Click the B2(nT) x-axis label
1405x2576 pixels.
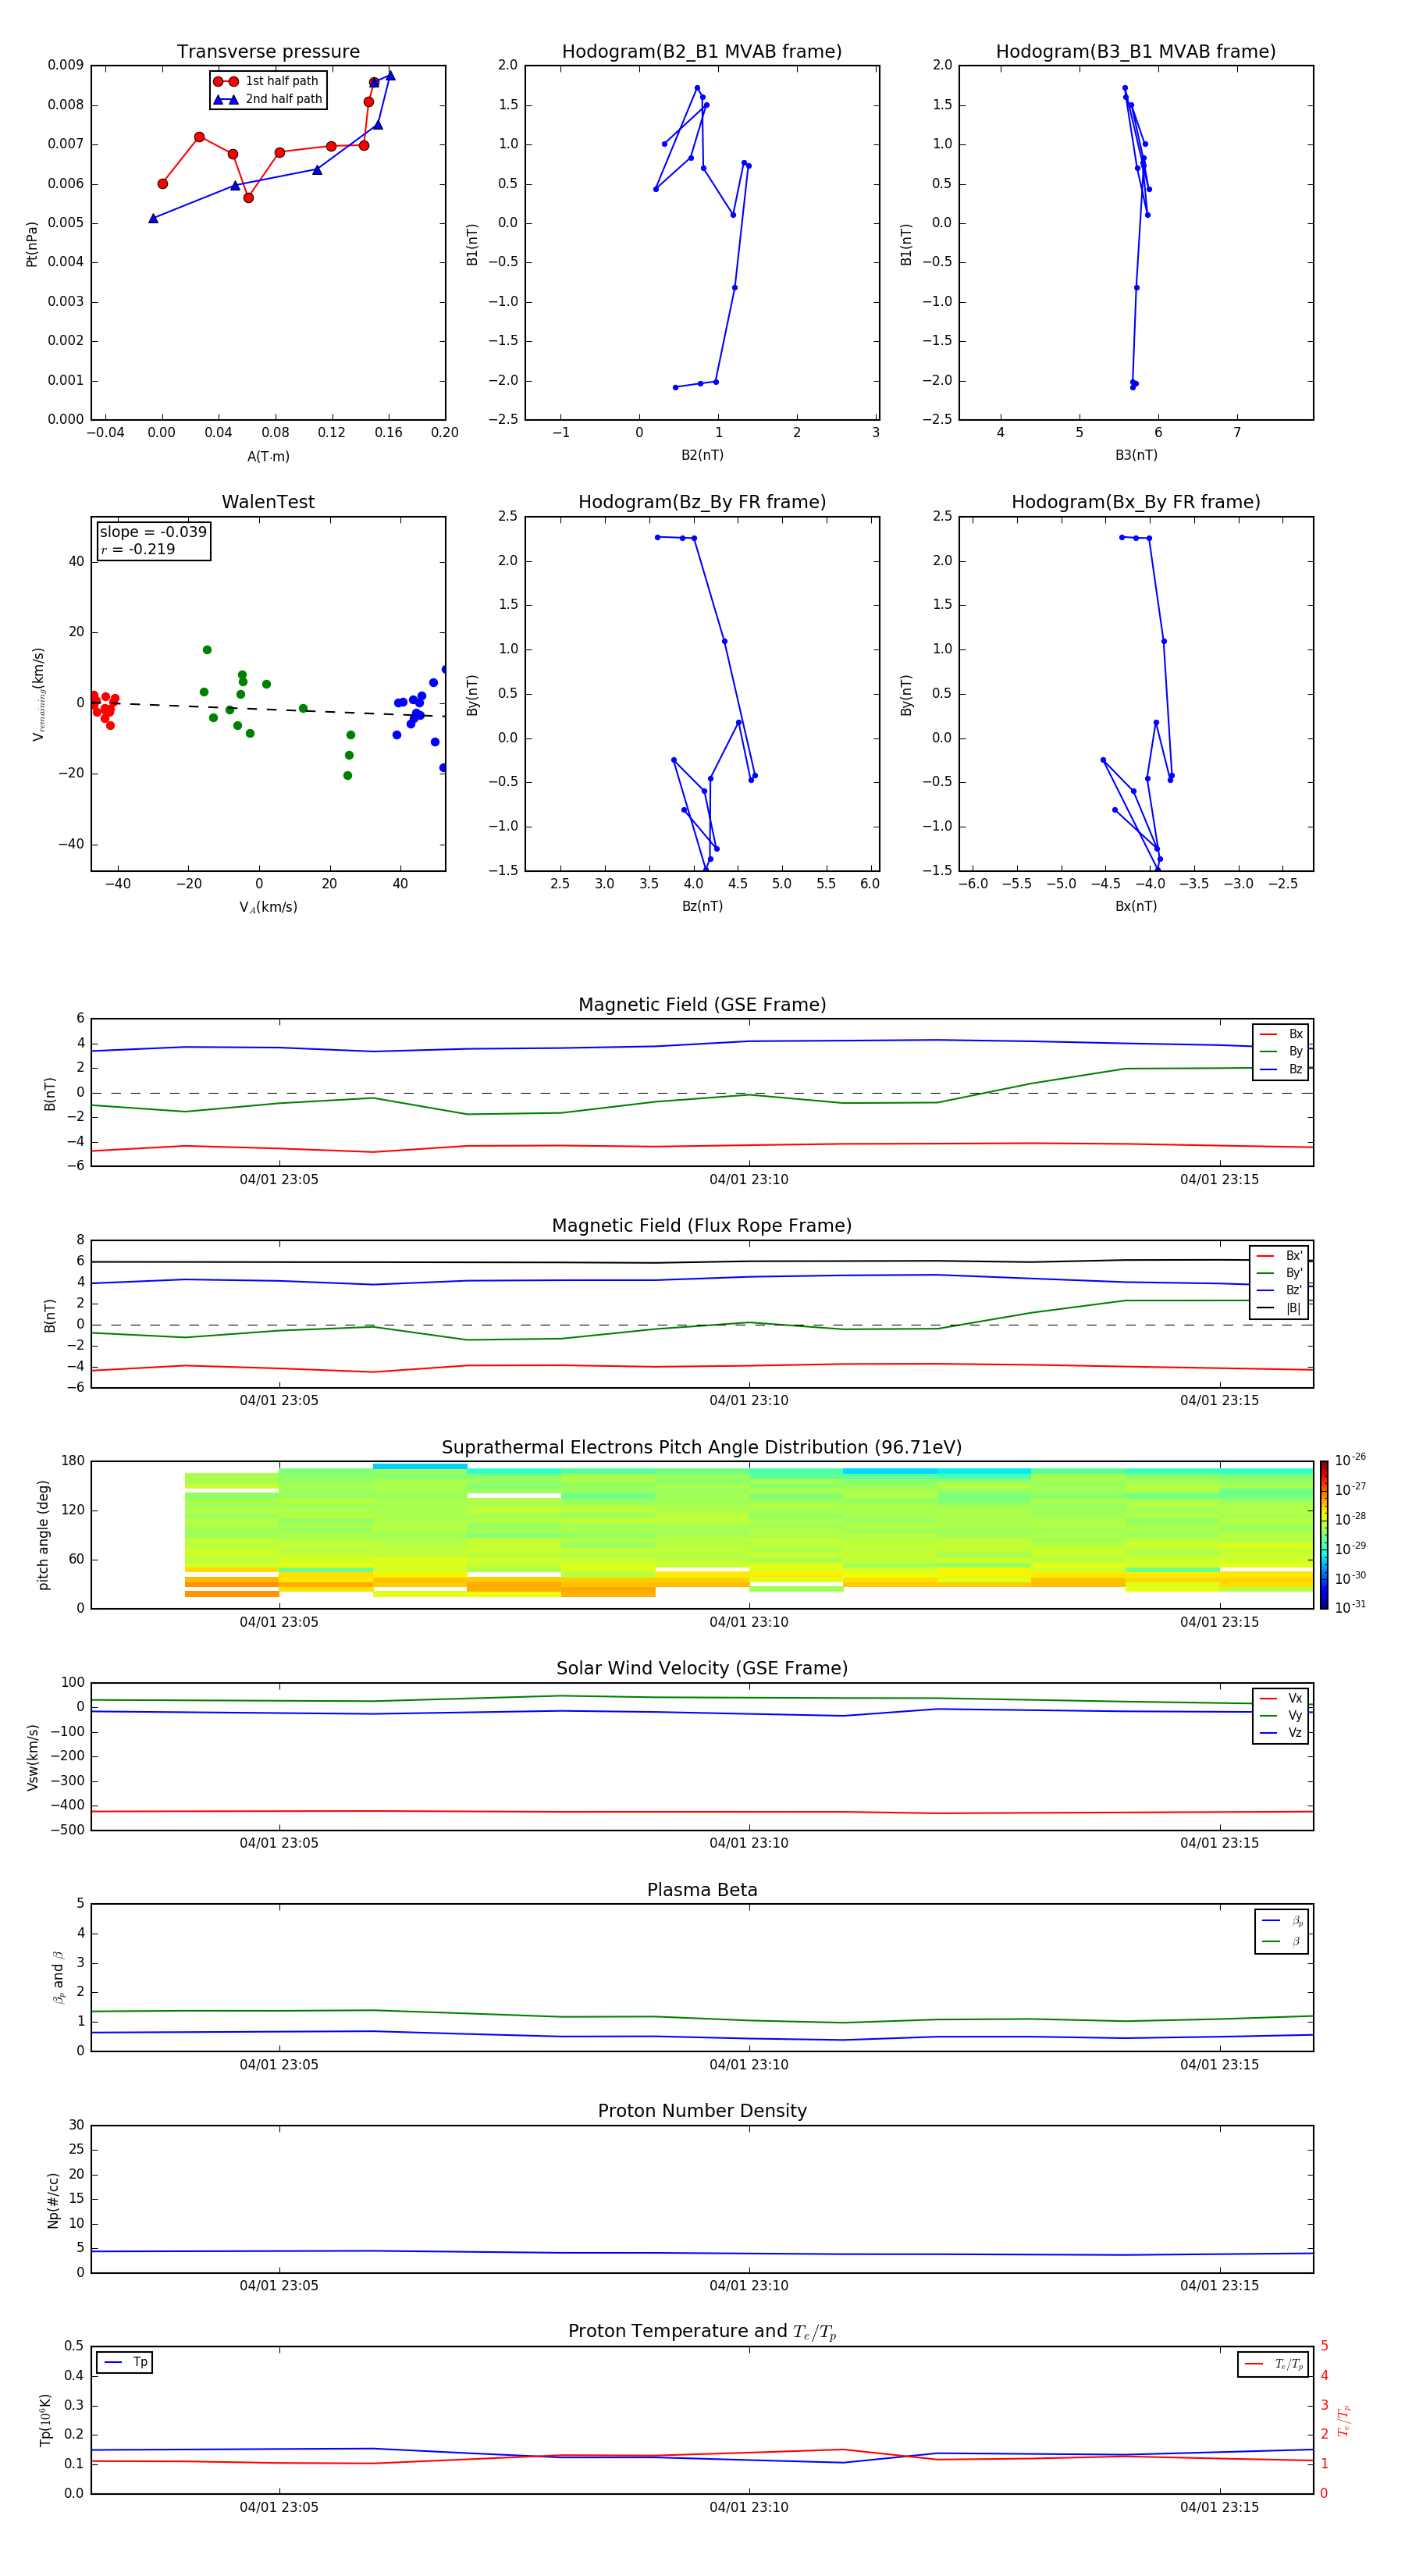[x=702, y=455]
